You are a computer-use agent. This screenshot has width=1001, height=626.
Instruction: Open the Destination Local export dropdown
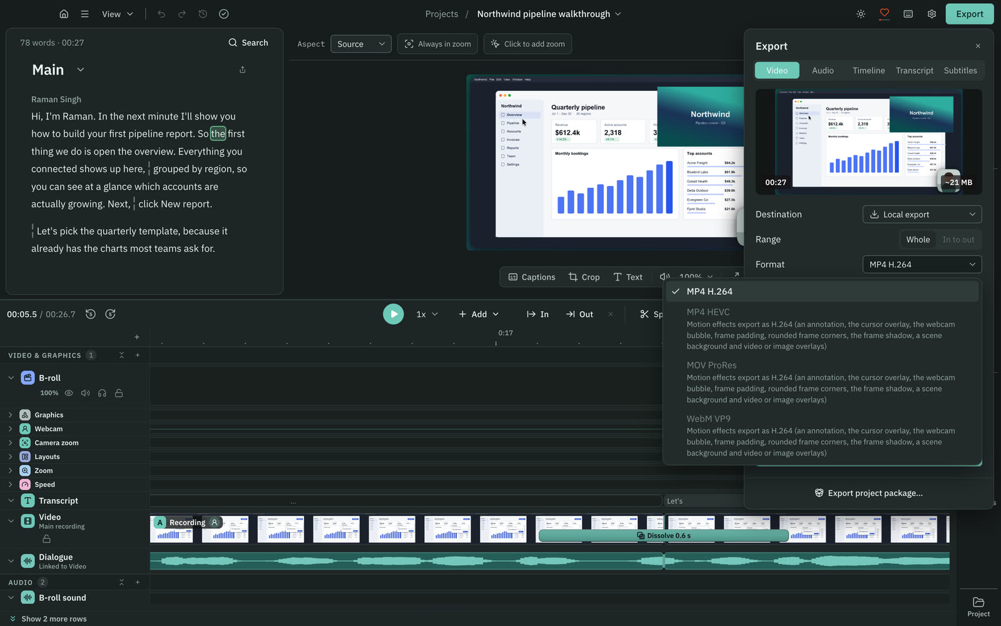(922, 214)
